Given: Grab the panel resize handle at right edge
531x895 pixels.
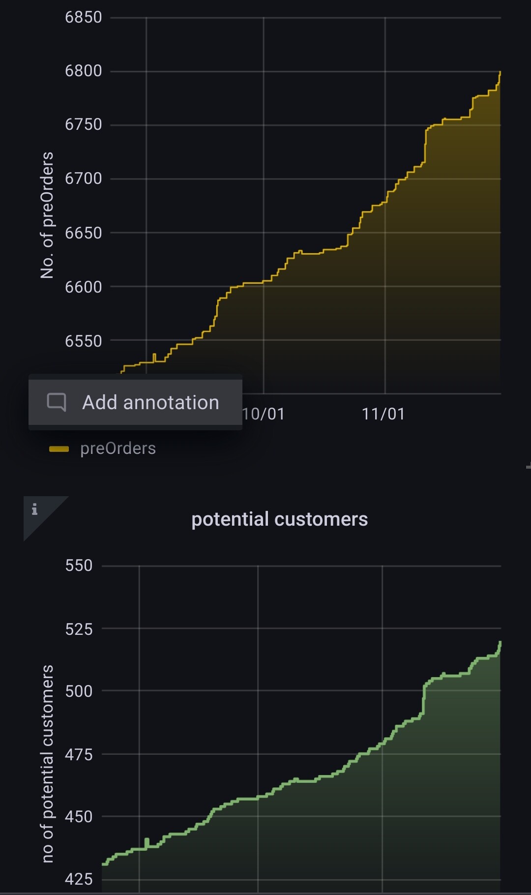Looking at the screenshot, I should pyautogui.click(x=528, y=466).
